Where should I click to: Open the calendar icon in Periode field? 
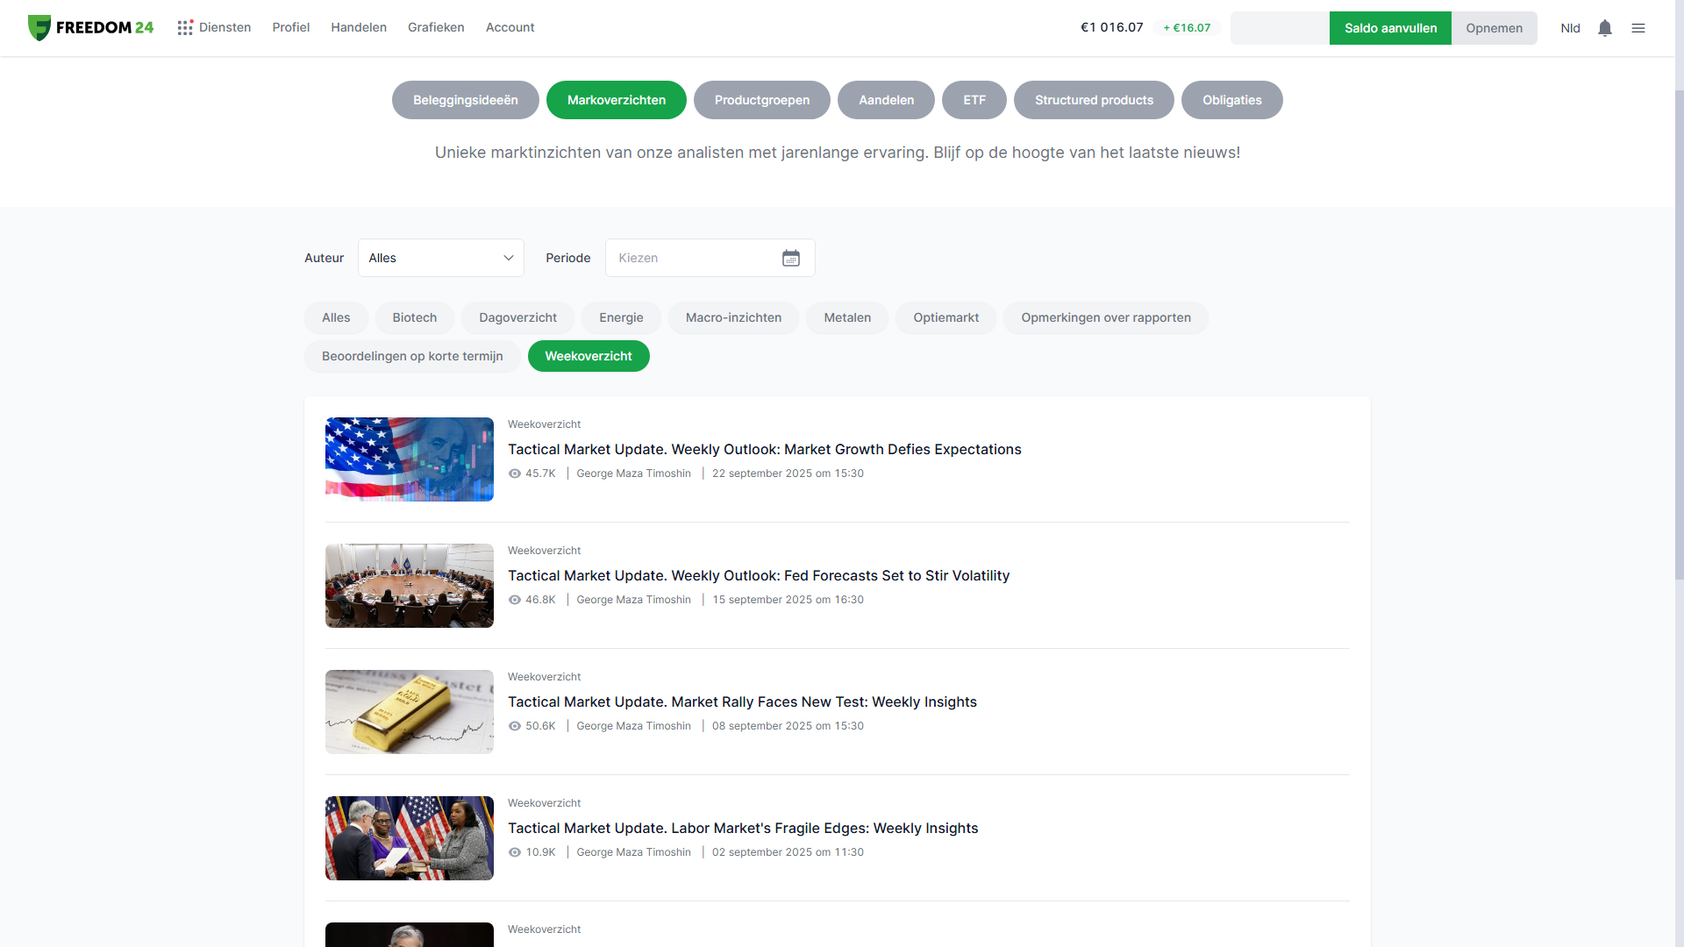click(790, 258)
